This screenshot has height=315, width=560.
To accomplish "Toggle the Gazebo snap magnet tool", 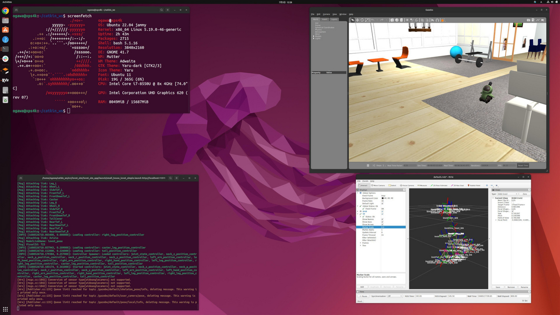I will (437, 20).
